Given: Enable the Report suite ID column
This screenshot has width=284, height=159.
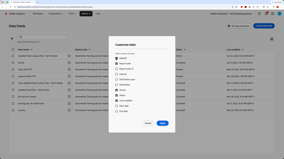Looking at the screenshot, I should (x=117, y=69).
